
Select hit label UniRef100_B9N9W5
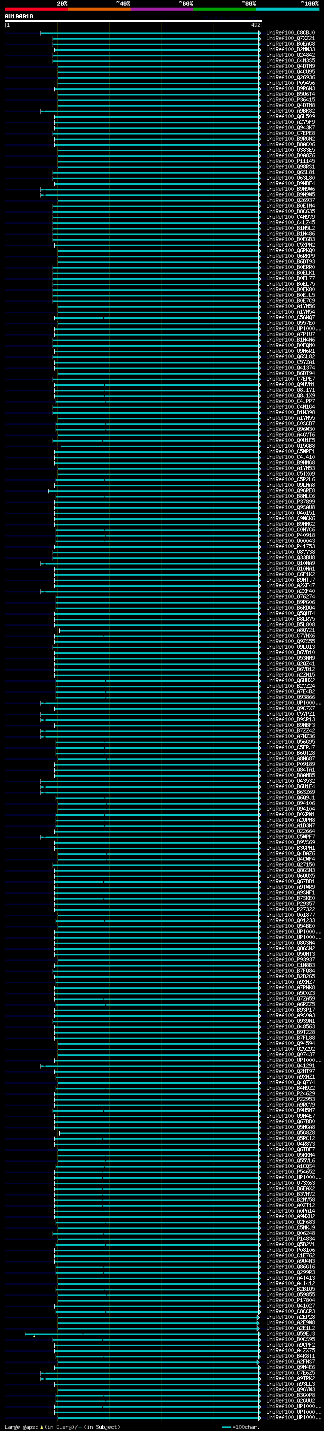290,194
